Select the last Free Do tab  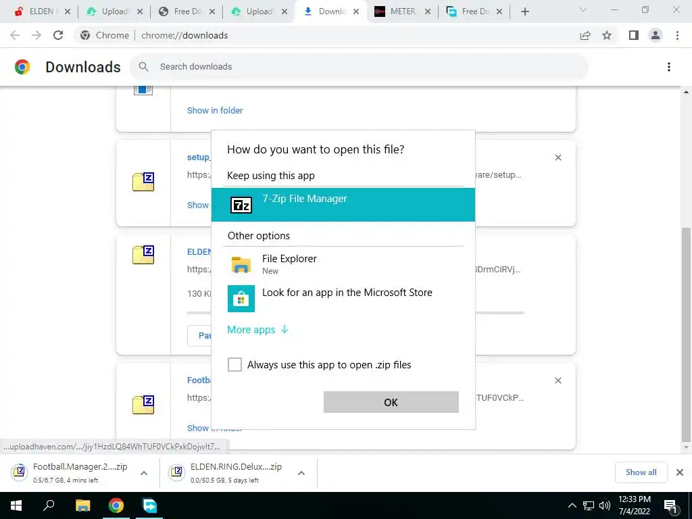475,11
